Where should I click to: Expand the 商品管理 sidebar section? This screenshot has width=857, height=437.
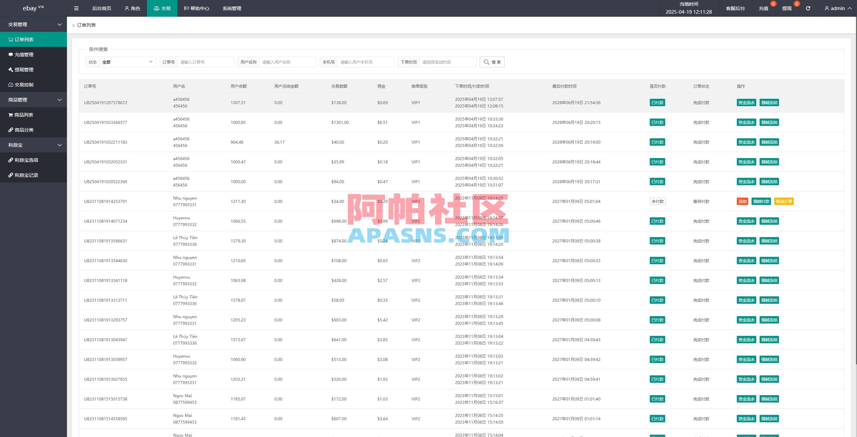click(33, 99)
